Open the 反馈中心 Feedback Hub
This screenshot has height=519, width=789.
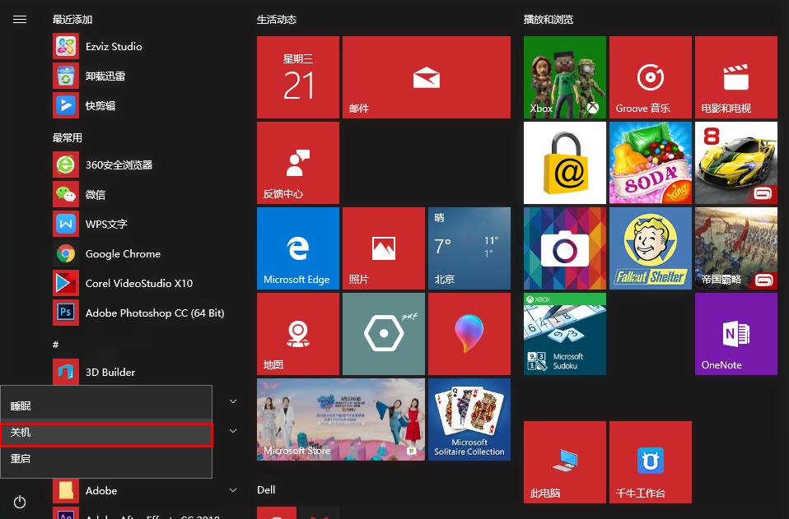click(x=297, y=162)
